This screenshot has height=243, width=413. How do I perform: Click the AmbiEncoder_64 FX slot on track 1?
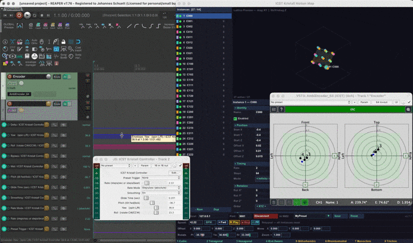point(19,94)
